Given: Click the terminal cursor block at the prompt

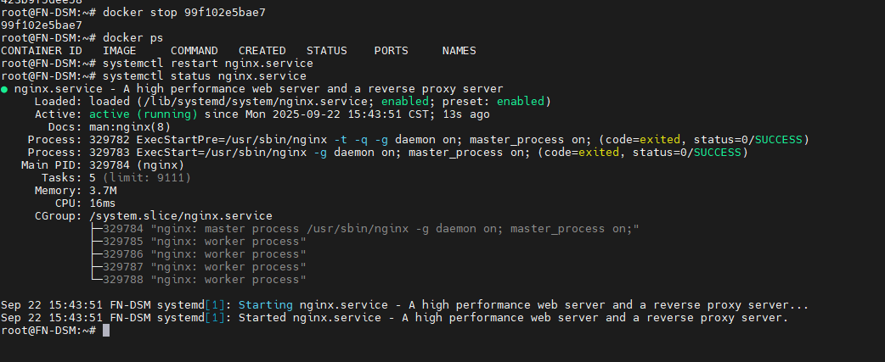Looking at the screenshot, I should 106,331.
